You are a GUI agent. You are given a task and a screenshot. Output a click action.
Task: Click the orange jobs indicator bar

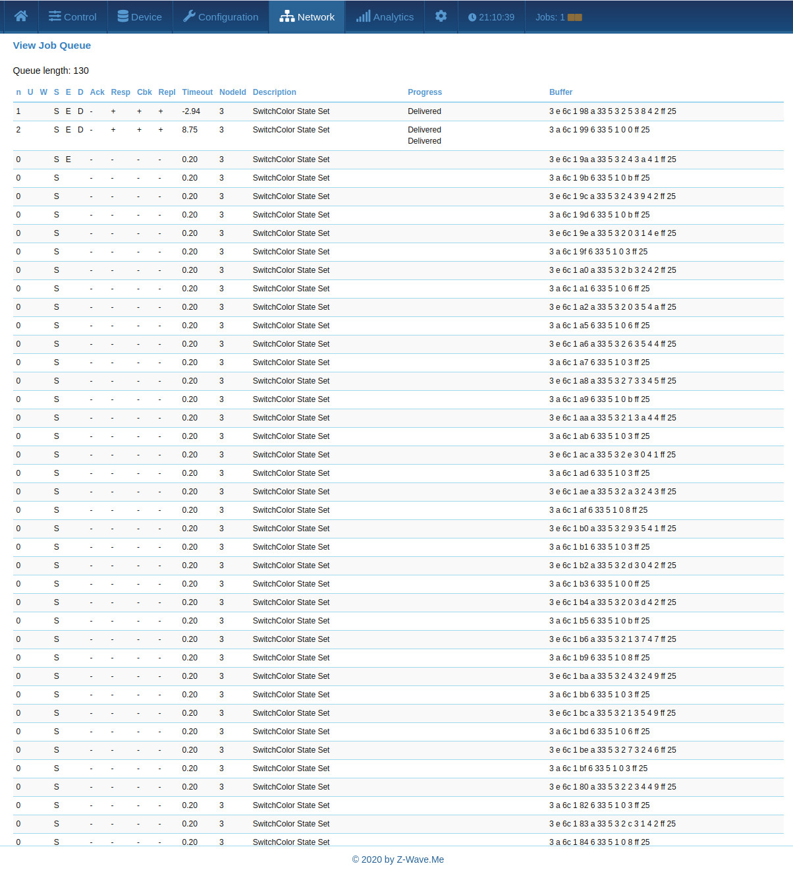(x=574, y=17)
